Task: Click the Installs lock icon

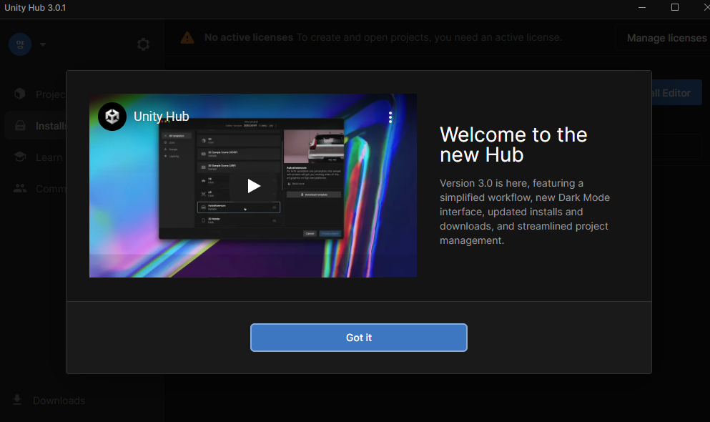Action: click(20, 125)
